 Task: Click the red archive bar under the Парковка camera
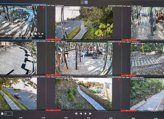click(x=54, y=40)
